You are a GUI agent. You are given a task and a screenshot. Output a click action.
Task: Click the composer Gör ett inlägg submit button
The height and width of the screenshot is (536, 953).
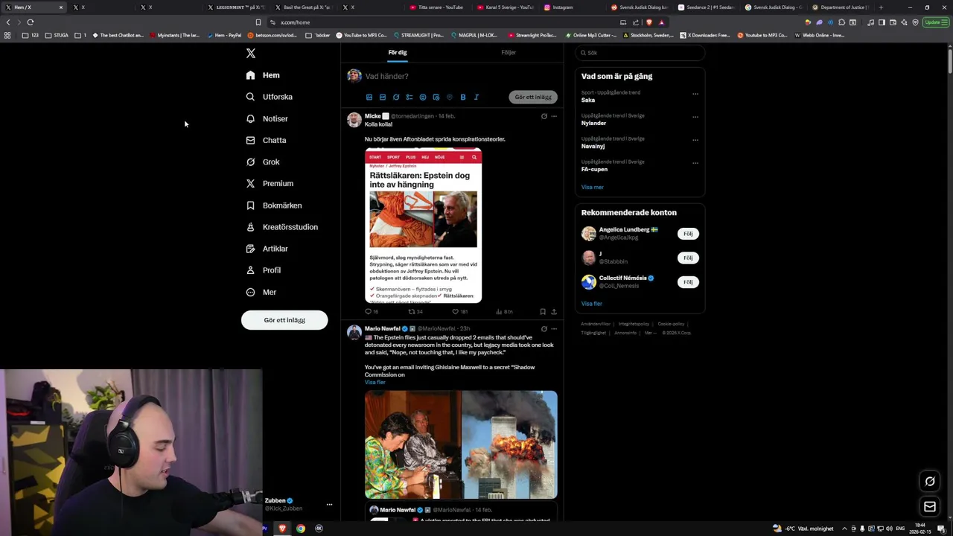(533, 97)
